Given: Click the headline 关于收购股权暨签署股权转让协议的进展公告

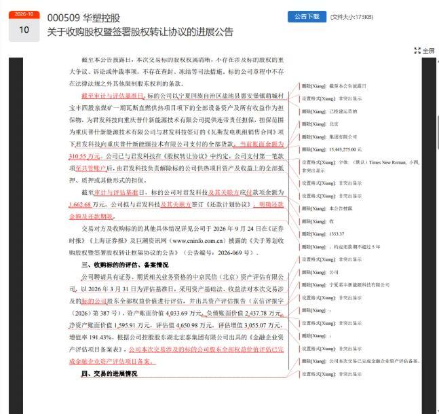Looking at the screenshot, I should point(140,32).
